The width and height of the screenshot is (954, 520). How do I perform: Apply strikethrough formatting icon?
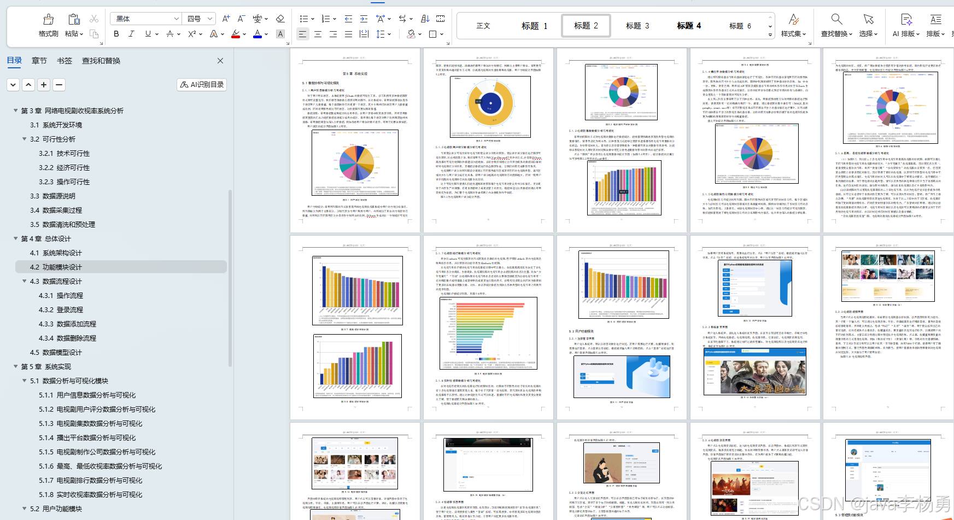point(170,34)
